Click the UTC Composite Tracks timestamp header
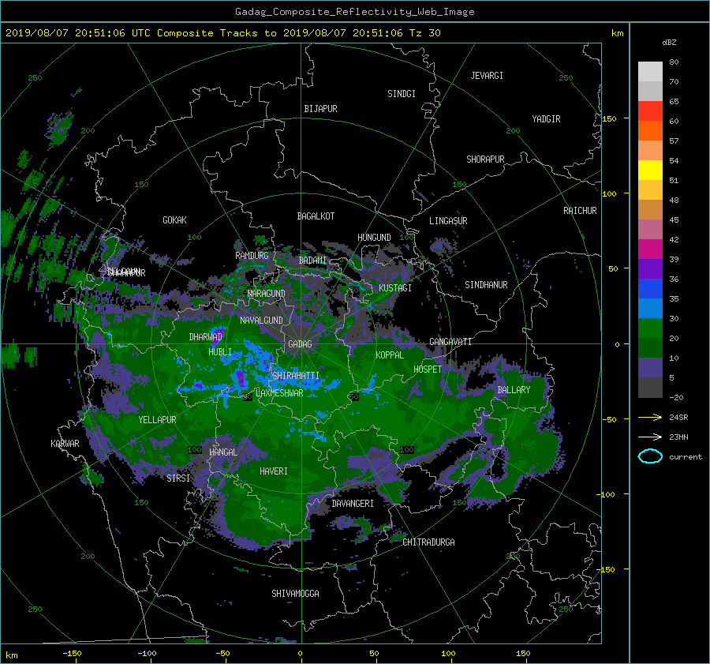 (x=222, y=33)
